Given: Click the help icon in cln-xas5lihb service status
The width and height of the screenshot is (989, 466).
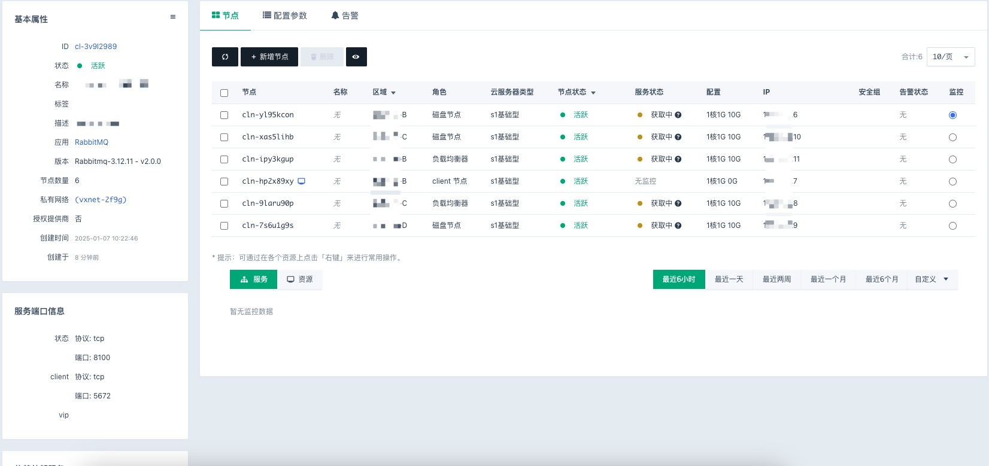Looking at the screenshot, I should pyautogui.click(x=678, y=137).
